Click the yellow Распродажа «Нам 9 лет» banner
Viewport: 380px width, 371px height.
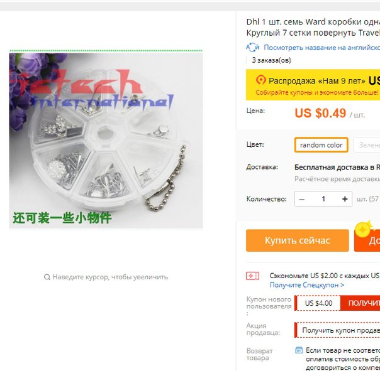313,85
